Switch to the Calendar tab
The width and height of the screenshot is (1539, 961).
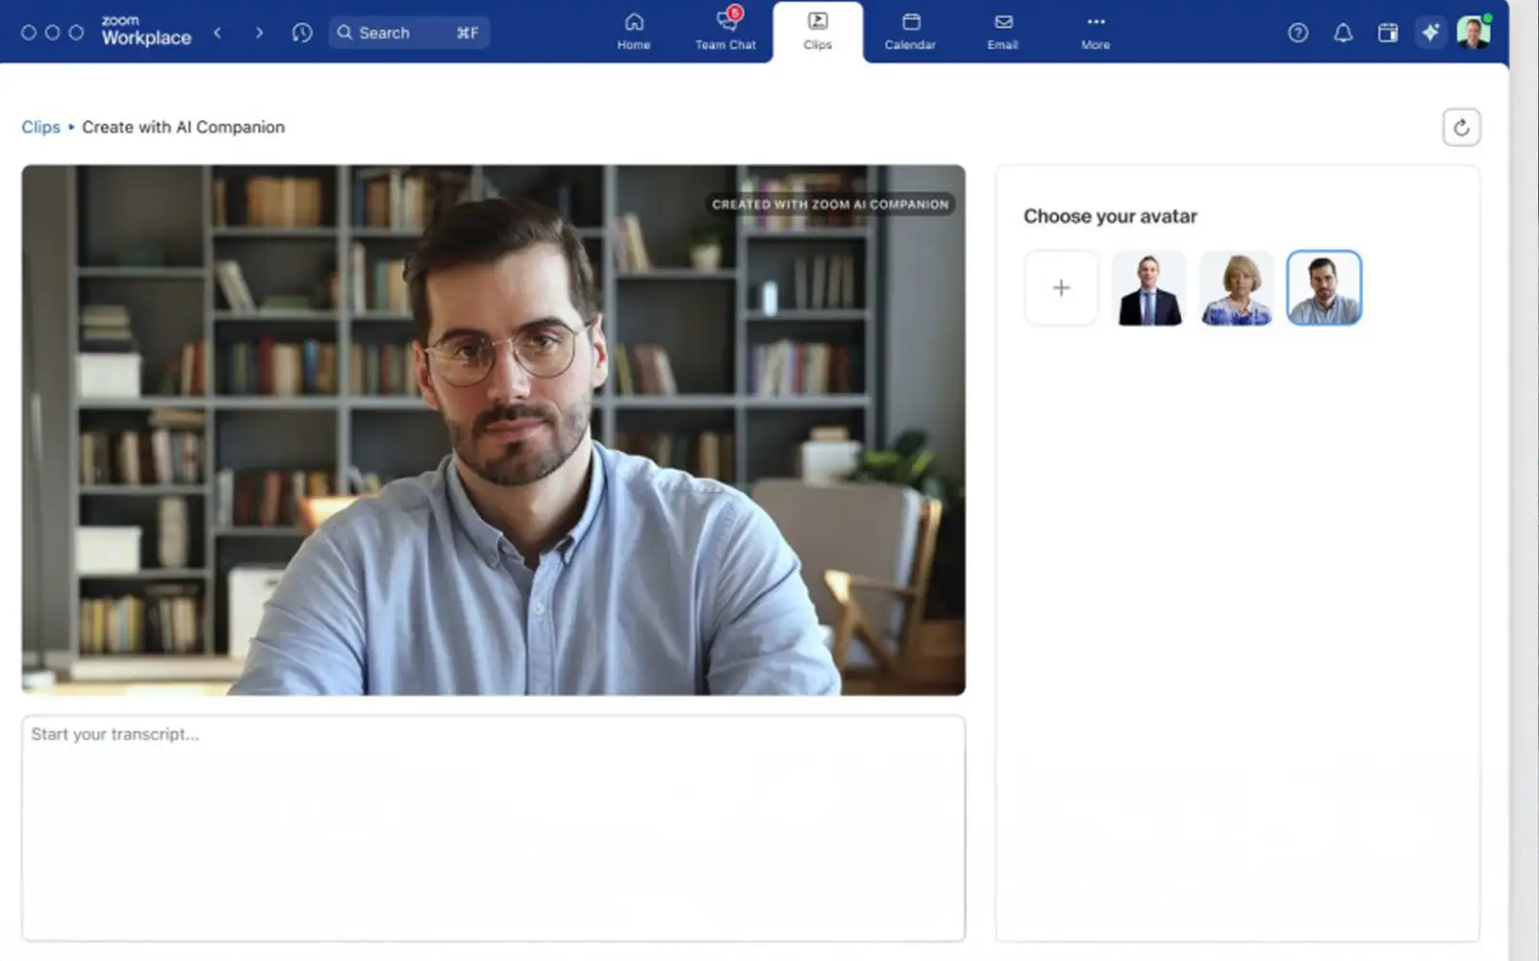[x=910, y=32]
